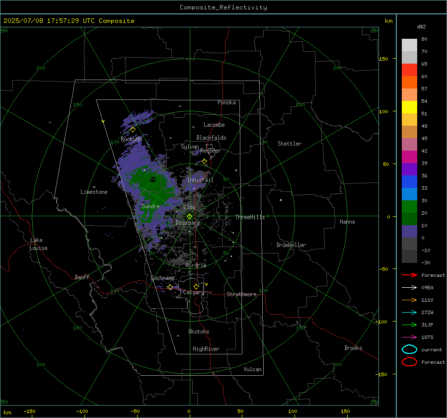Click the black-boxed 50 label near Sundre

click(152, 179)
